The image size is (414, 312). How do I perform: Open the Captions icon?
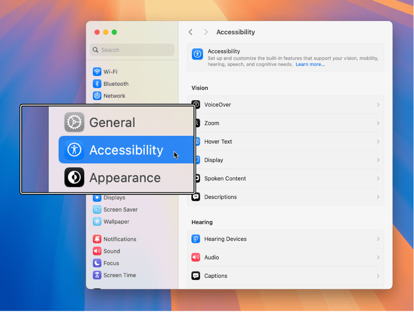[x=195, y=276]
